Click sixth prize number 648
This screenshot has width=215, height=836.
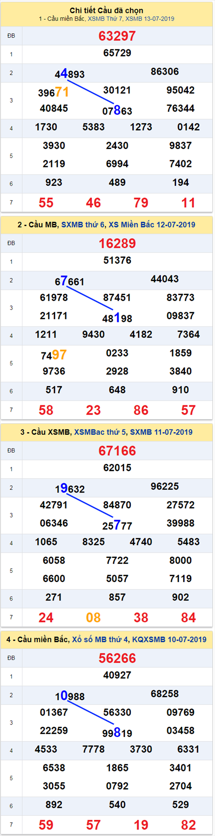point(117,390)
